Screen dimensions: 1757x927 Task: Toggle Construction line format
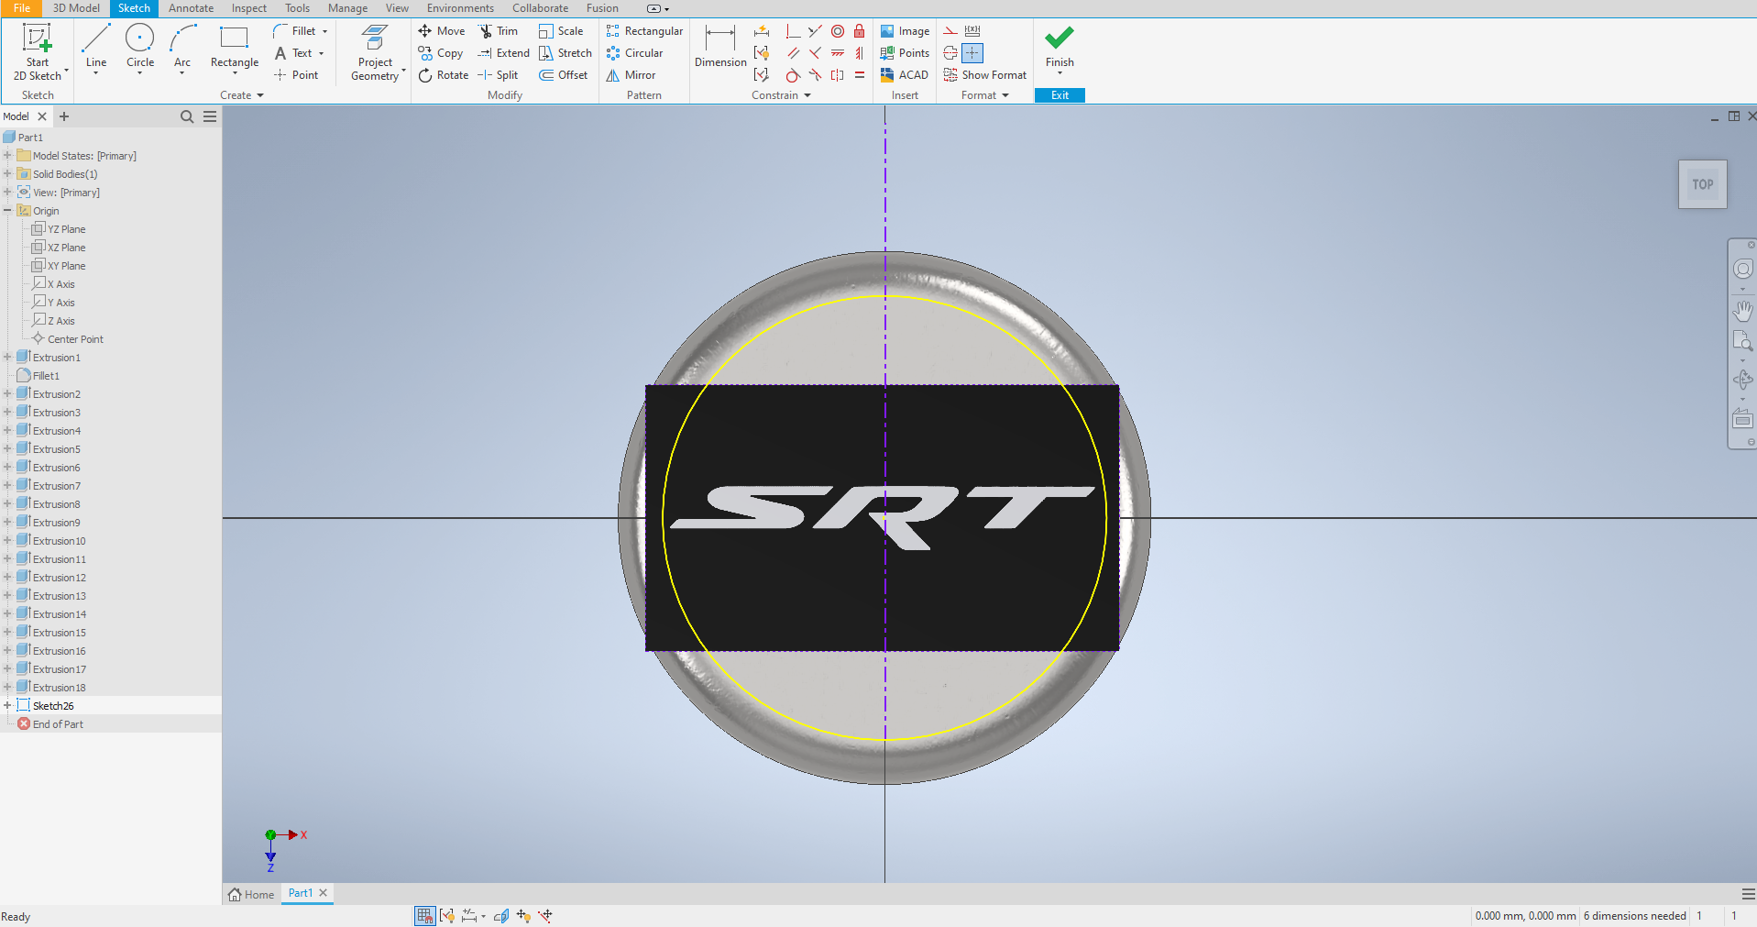[x=951, y=31]
